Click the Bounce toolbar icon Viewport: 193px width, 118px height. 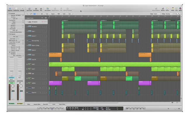click(163, 9)
